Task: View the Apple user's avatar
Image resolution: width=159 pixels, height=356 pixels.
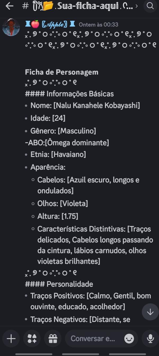Action: click(x=11, y=27)
